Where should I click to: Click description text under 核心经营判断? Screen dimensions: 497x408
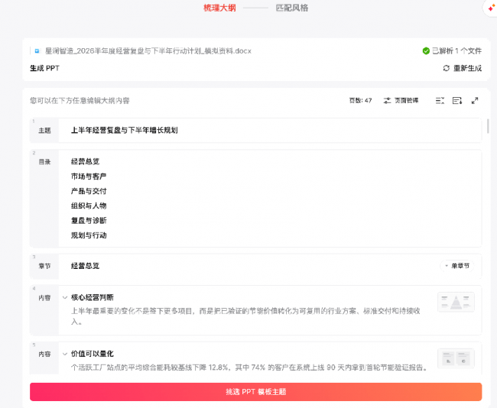tap(245, 316)
